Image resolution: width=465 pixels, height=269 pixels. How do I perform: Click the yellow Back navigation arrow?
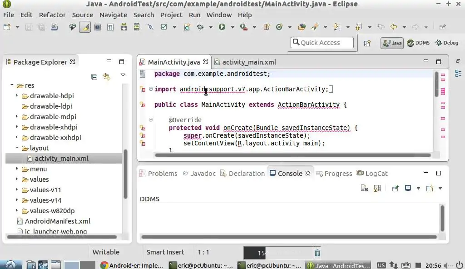394,27
